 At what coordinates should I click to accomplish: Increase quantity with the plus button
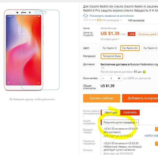pyautogui.click(x=119, y=78)
